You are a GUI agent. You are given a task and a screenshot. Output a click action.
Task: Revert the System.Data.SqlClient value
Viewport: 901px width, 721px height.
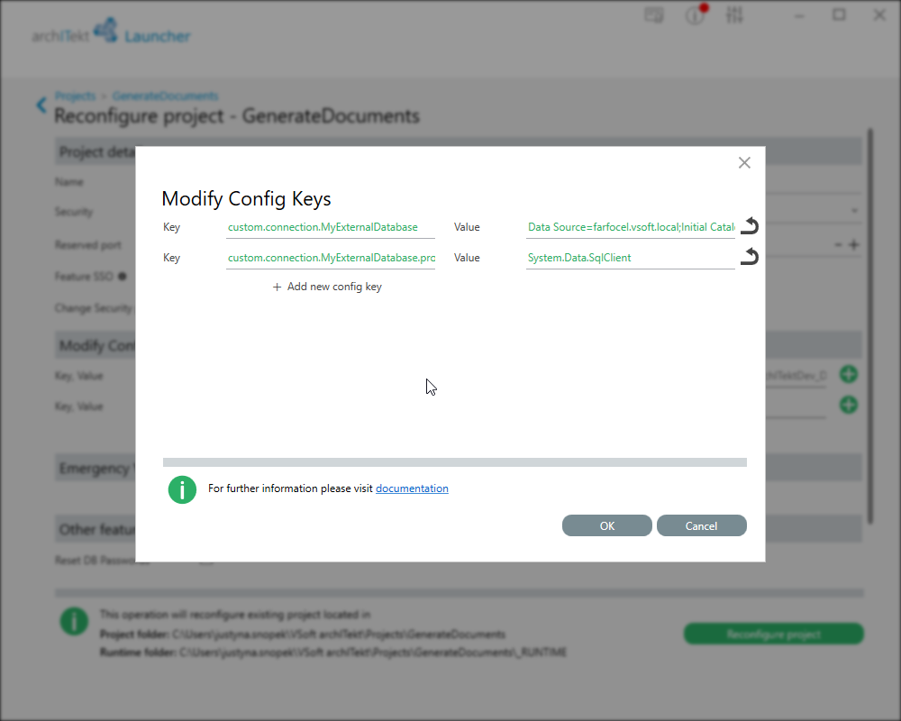click(750, 257)
